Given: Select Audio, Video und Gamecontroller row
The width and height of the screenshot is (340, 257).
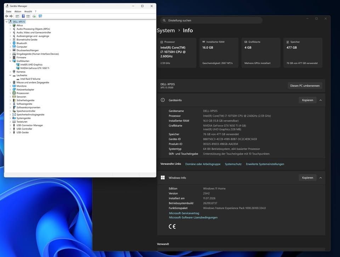Looking at the screenshot, I should point(34,33).
